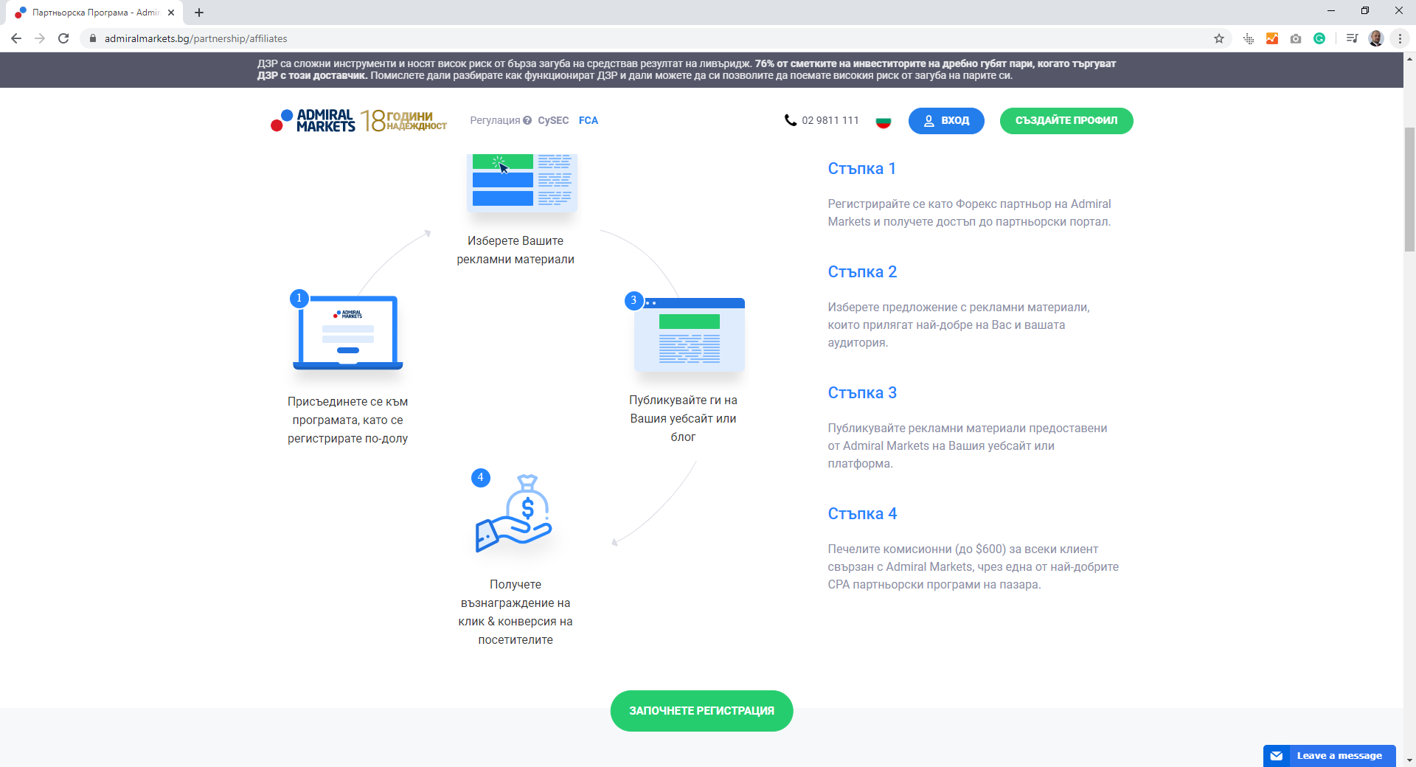Open the FCA regulation link
This screenshot has height=767, width=1416.
tap(589, 120)
